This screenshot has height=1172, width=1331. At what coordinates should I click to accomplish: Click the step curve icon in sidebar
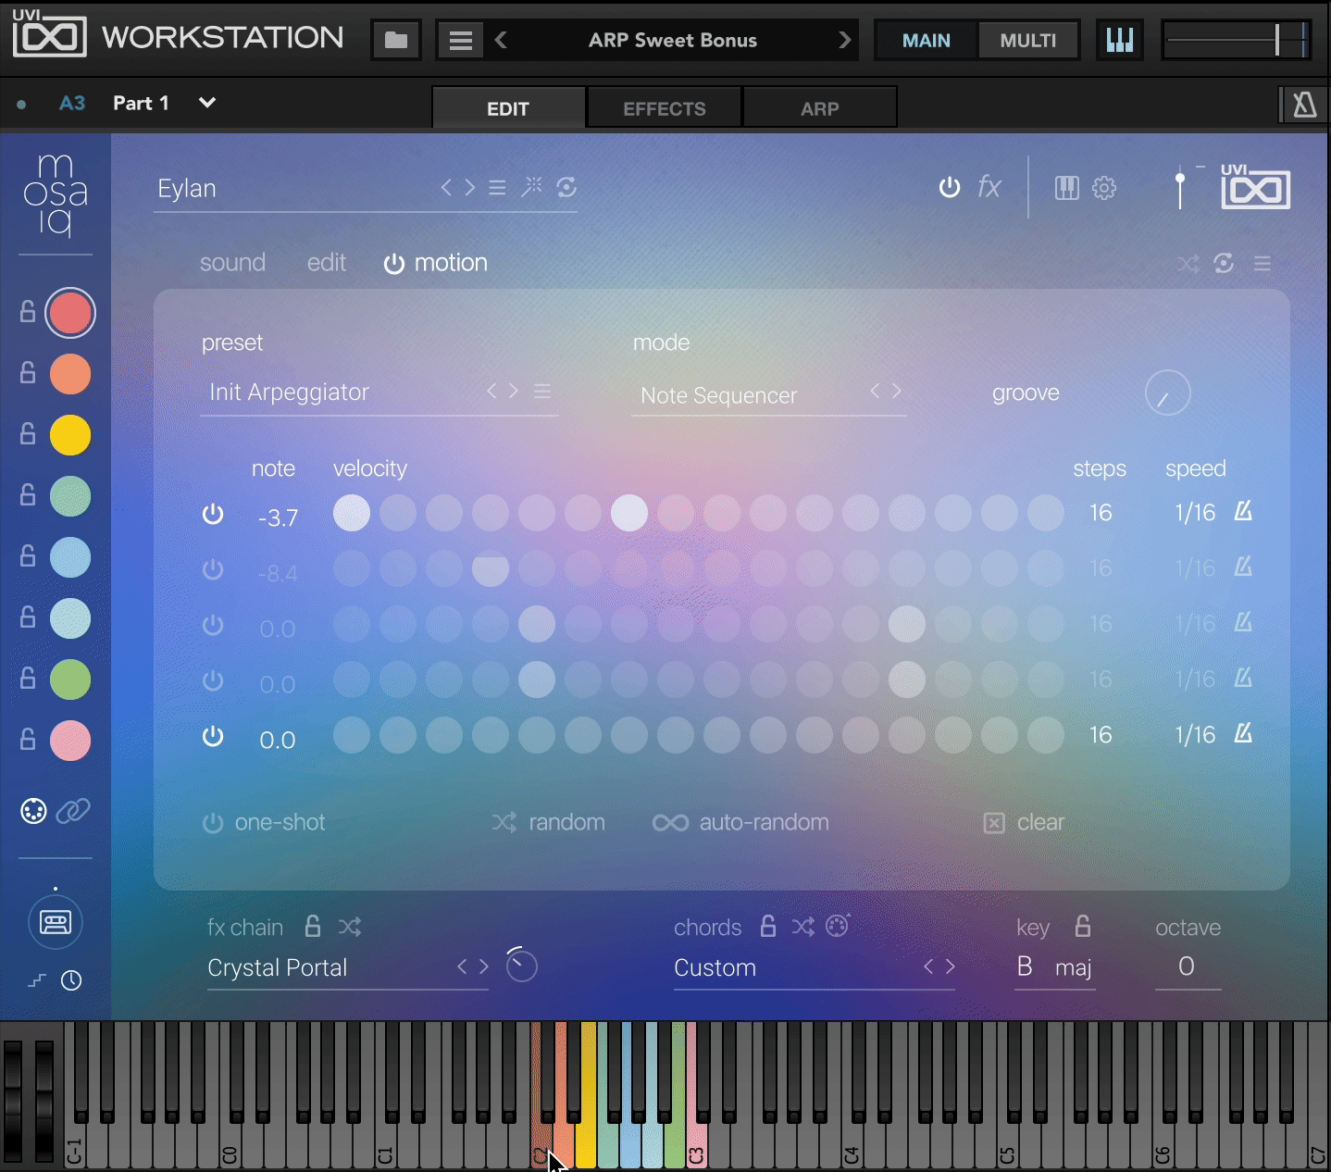coord(37,980)
